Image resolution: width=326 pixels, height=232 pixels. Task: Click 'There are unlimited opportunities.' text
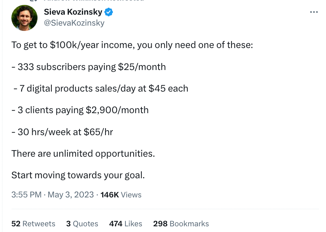[83, 154]
